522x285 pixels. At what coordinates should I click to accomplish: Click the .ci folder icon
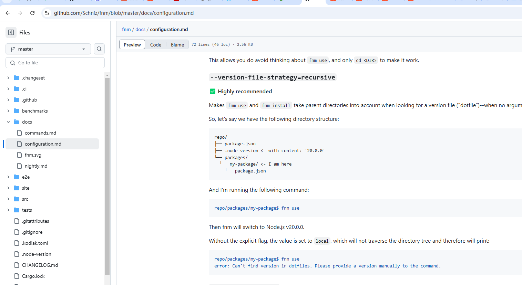(17, 89)
